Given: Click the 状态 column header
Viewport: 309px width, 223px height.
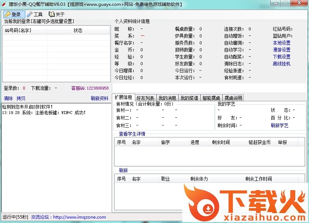Looking at the screenshot, I should 78,30.
